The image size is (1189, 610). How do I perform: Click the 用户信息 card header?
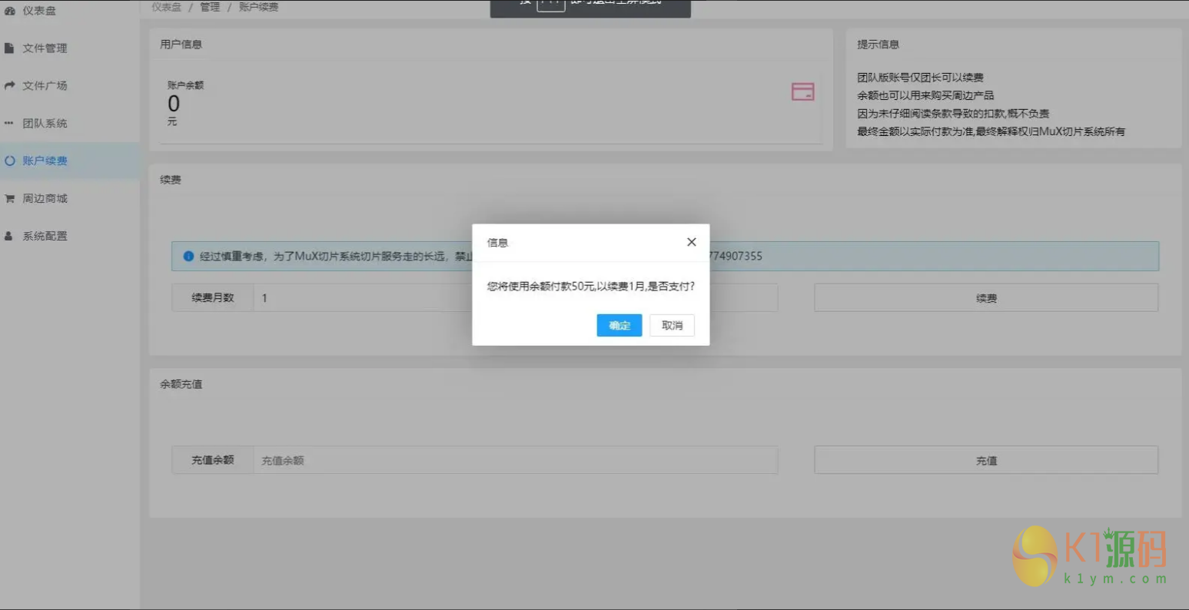click(181, 45)
